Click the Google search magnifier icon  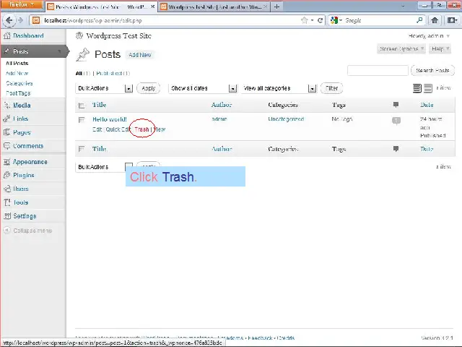coord(419,20)
